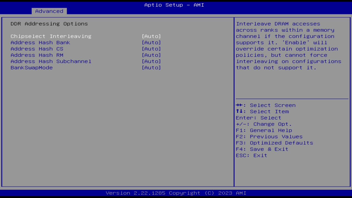Change Address Hash CS [Auto] value
Image resolution: width=352 pixels, height=198 pixels.
click(151, 49)
